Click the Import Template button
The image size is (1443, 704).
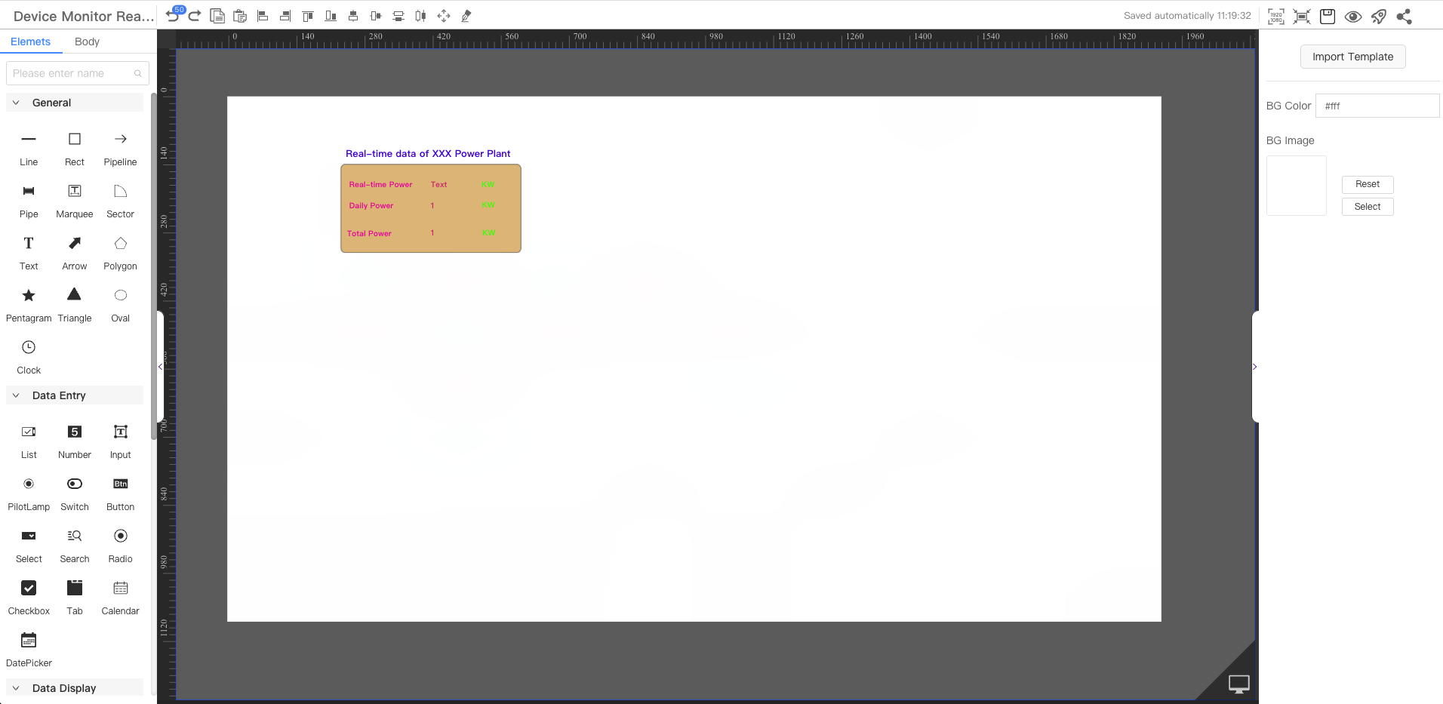pos(1352,57)
